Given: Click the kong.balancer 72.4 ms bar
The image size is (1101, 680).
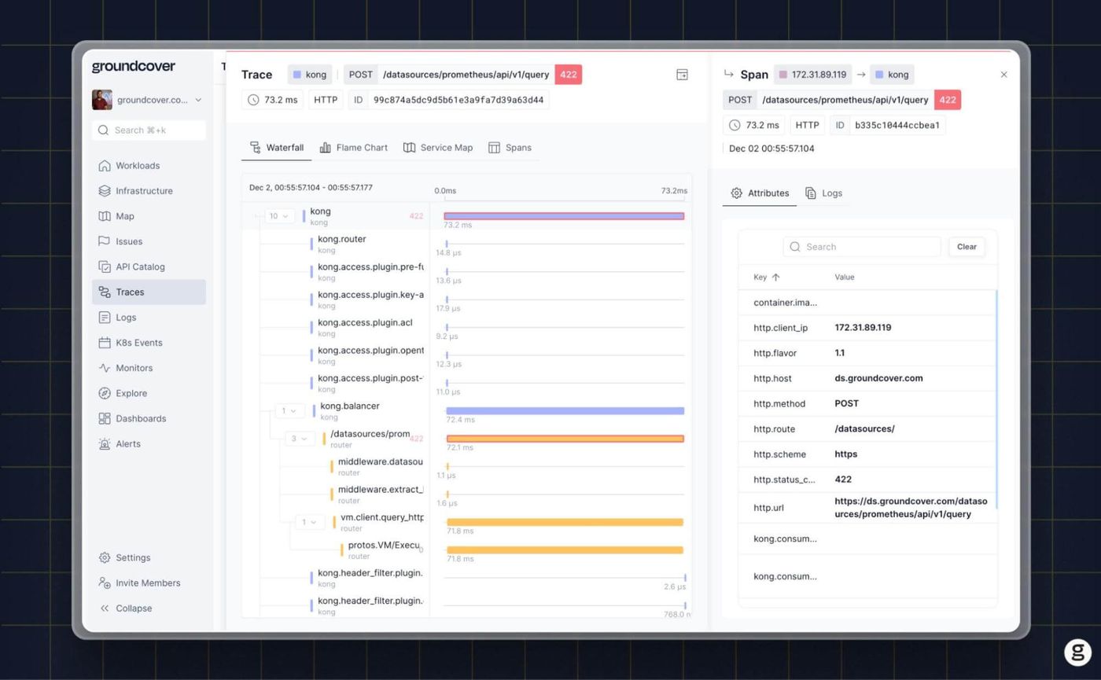Looking at the screenshot, I should tap(565, 411).
